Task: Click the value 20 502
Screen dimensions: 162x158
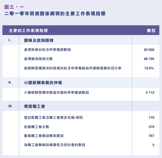Action: 149,50
